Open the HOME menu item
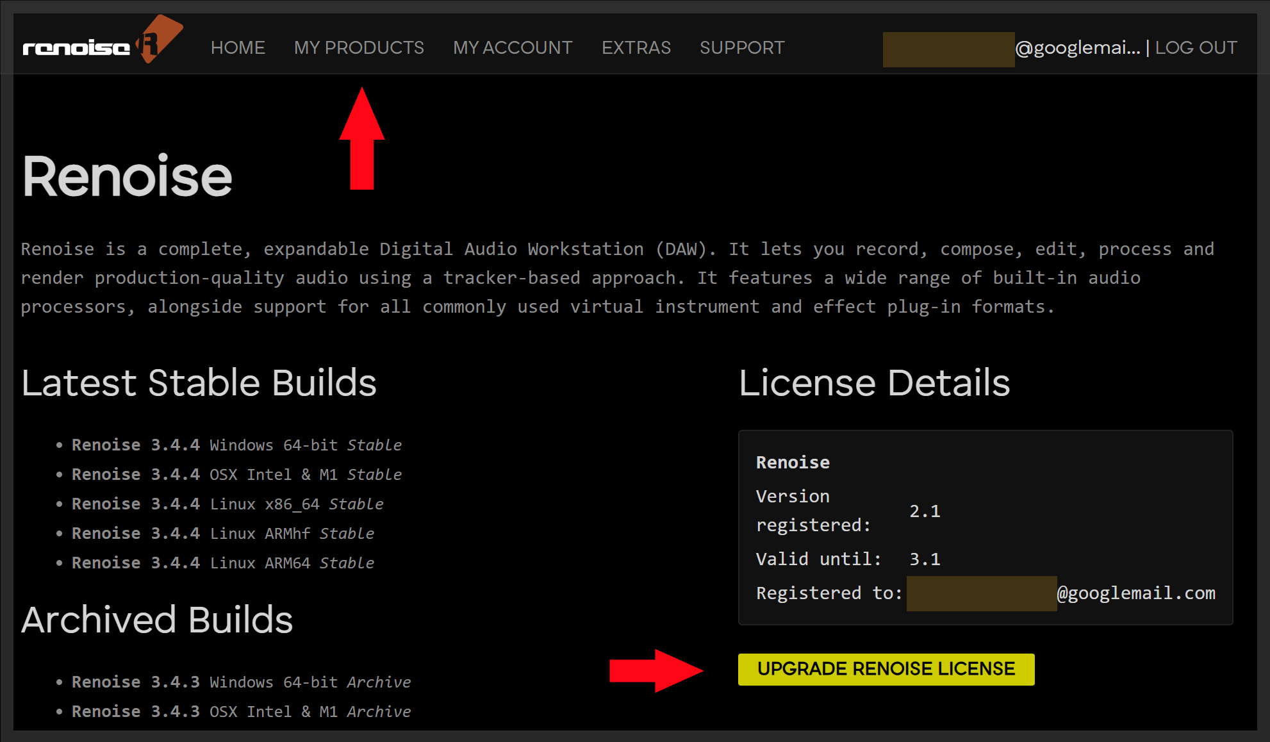This screenshot has width=1270, height=742. coord(238,48)
